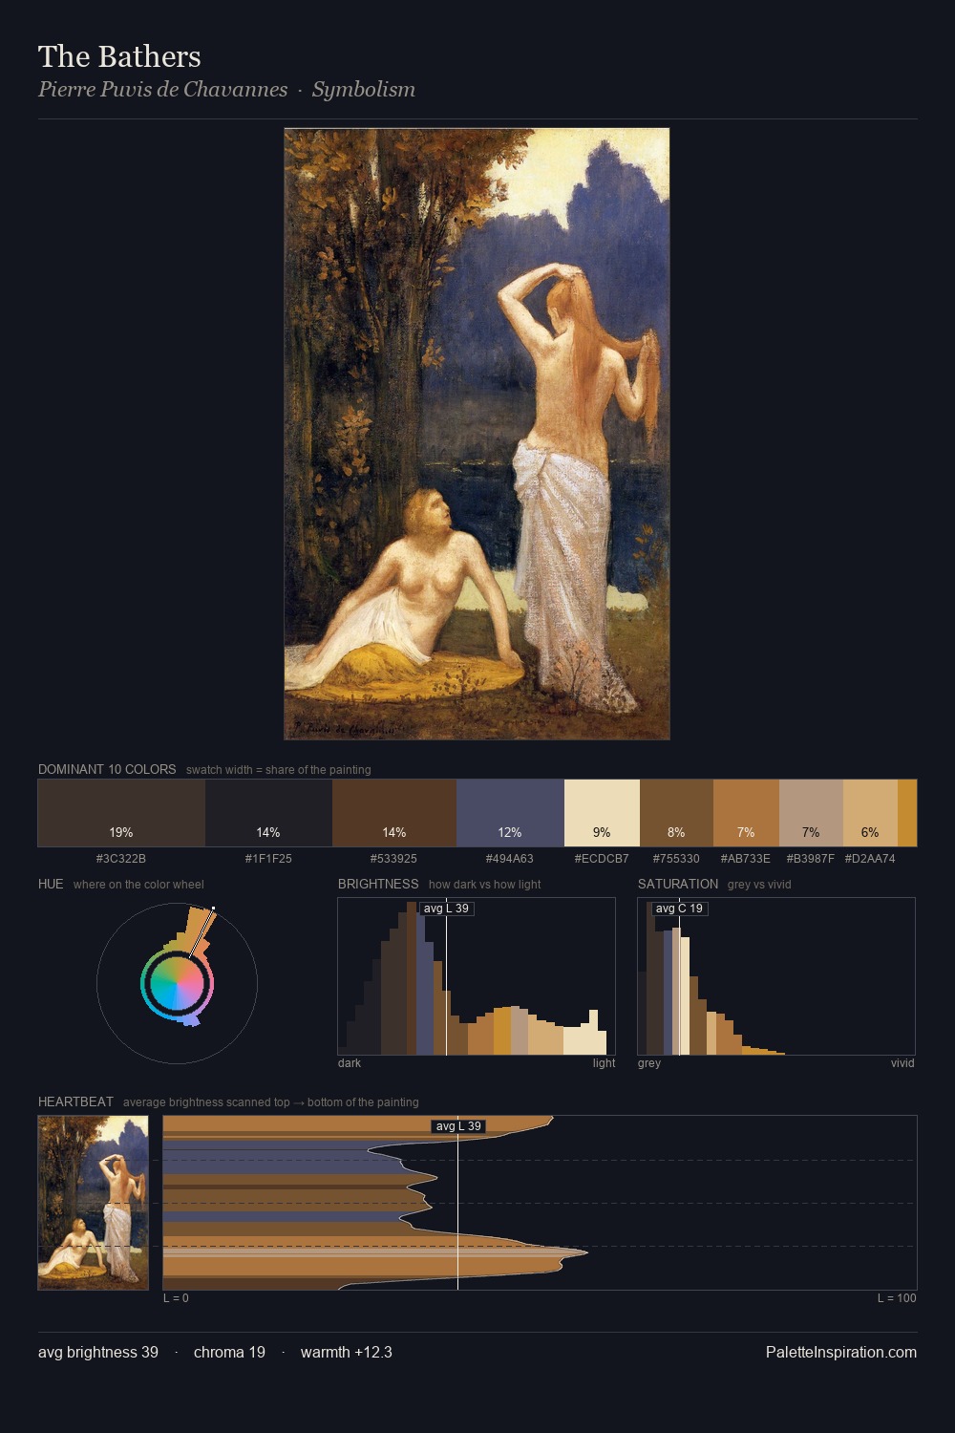Select the 12% slate blue swatch

coord(510,813)
